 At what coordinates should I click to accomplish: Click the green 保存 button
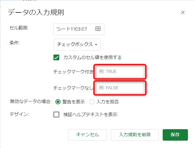[175, 135]
